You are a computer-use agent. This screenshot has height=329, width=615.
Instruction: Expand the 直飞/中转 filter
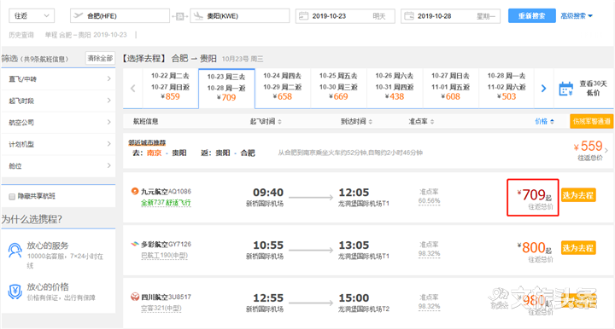(x=58, y=79)
